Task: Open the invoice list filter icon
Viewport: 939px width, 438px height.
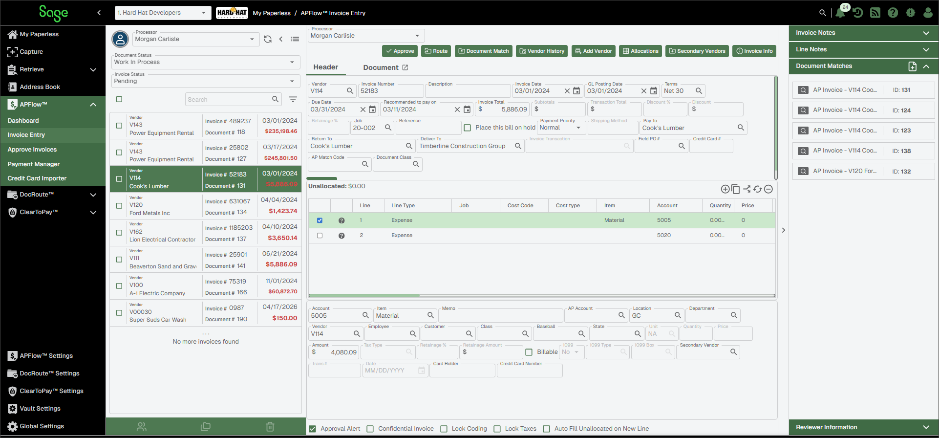Action: 293,99
